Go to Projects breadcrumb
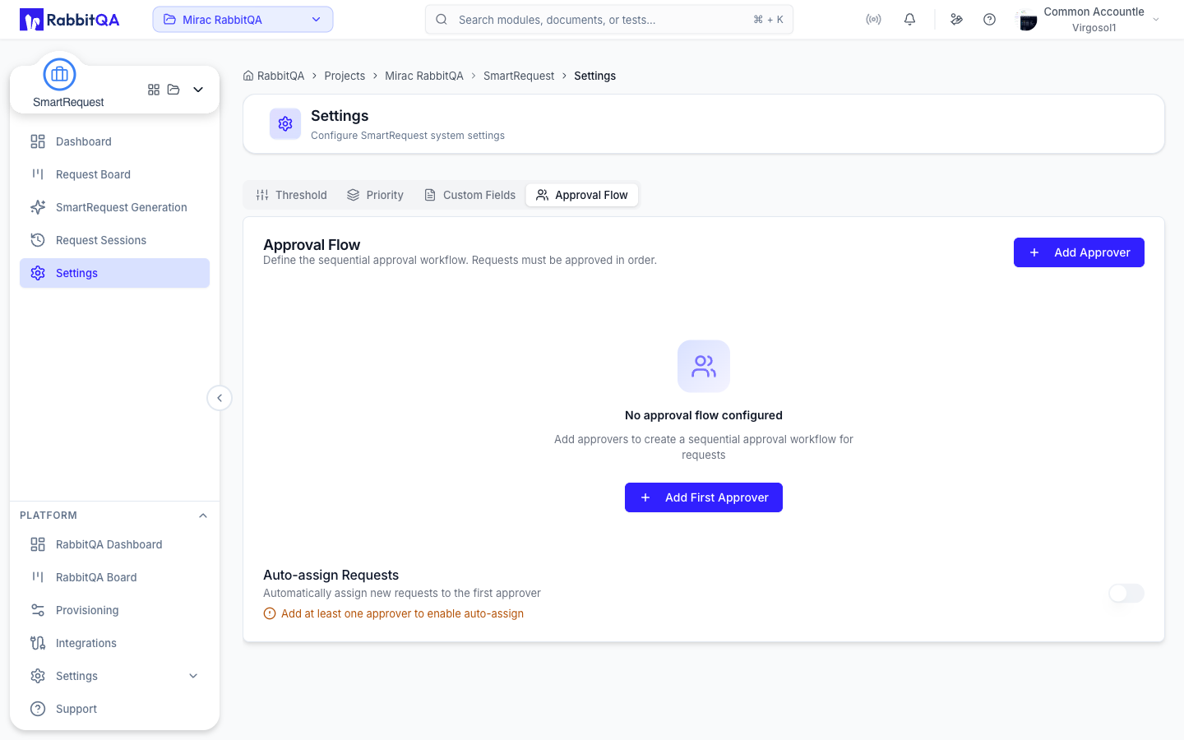Viewport: 1184px width, 740px height. (345, 76)
